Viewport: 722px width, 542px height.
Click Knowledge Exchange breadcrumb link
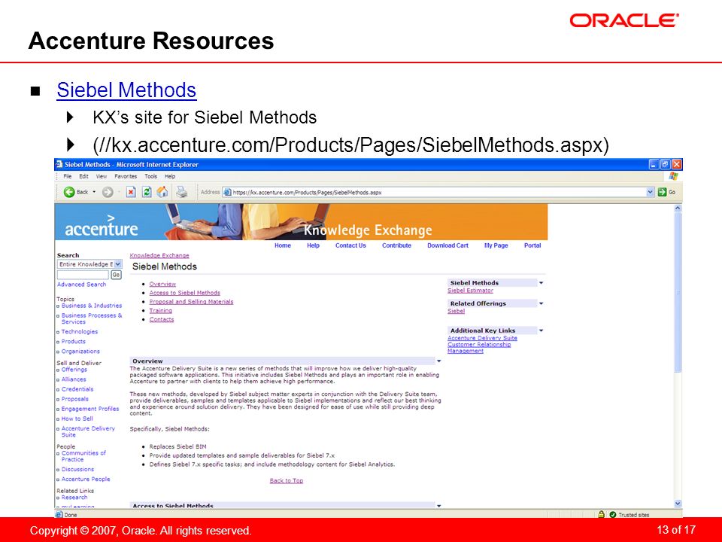[159, 255]
